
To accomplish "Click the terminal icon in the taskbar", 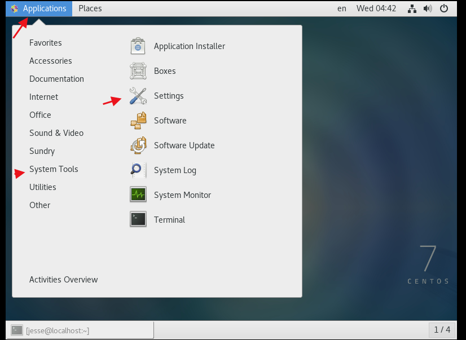I will (x=17, y=330).
